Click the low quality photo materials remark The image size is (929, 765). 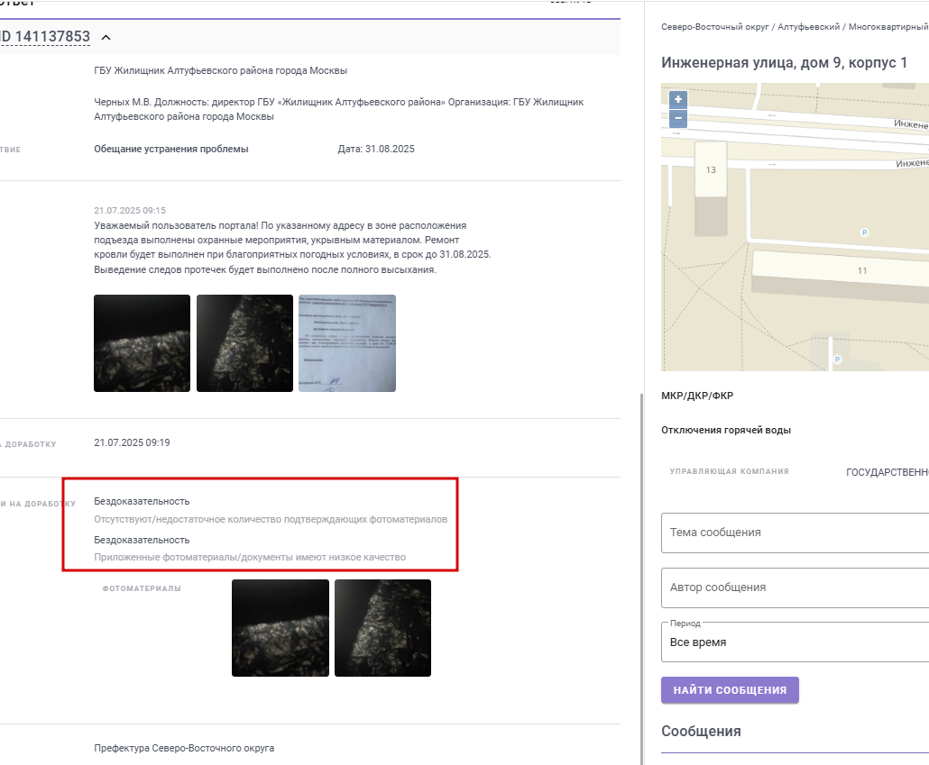pos(250,557)
